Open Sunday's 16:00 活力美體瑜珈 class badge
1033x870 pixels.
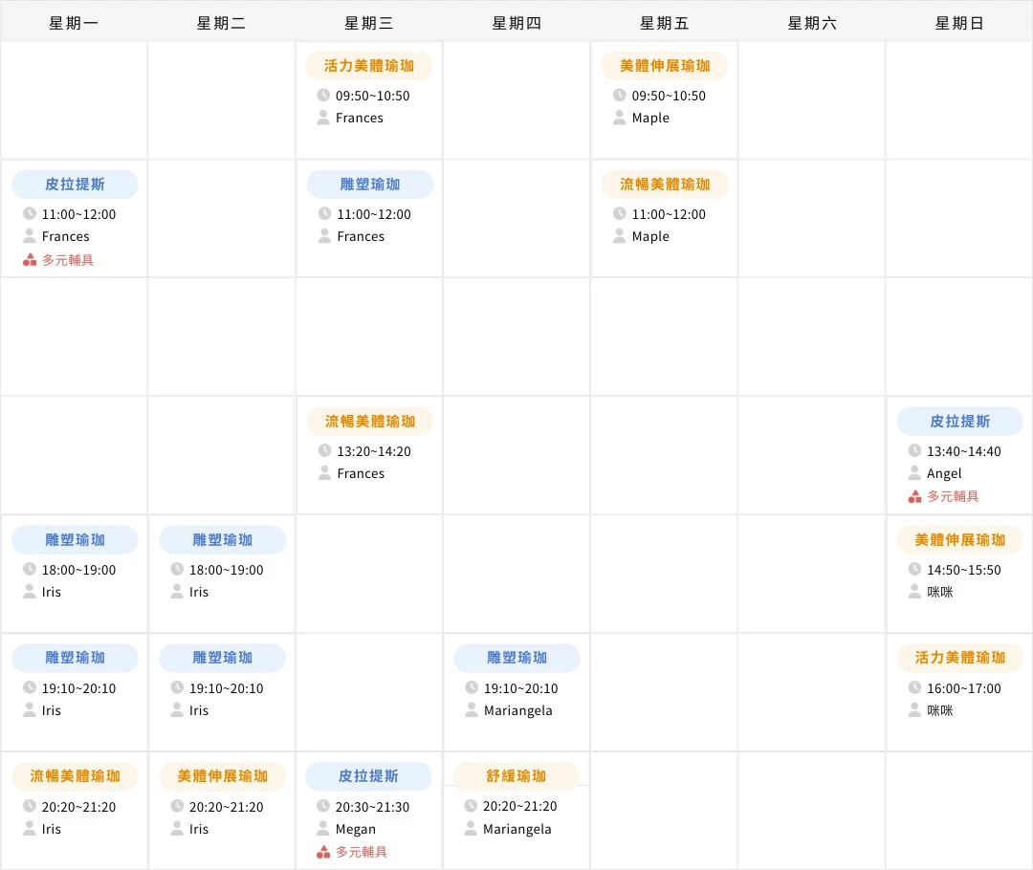point(958,658)
